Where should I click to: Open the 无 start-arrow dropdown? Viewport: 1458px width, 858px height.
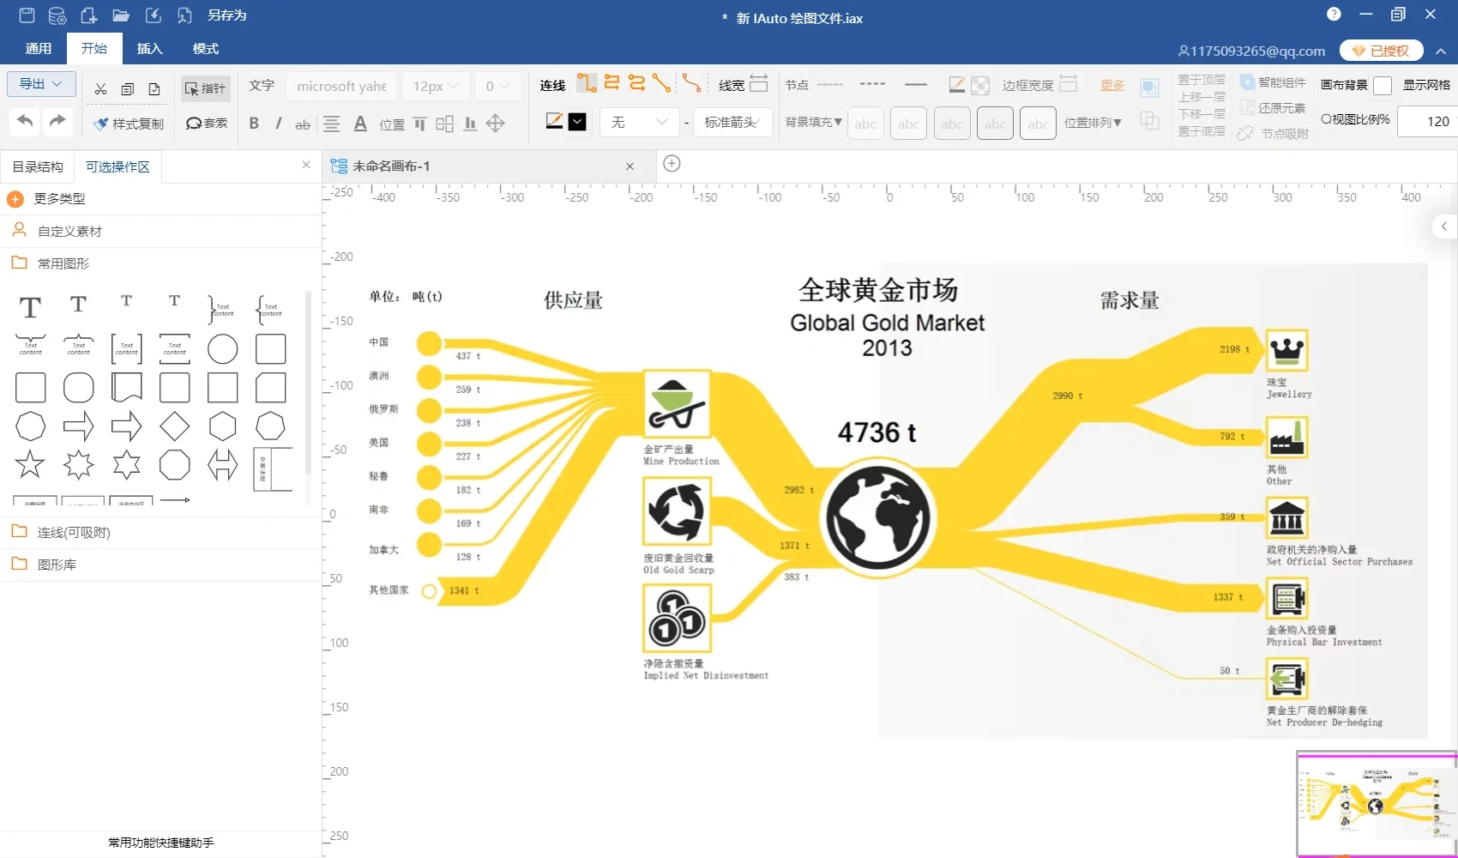coord(639,122)
